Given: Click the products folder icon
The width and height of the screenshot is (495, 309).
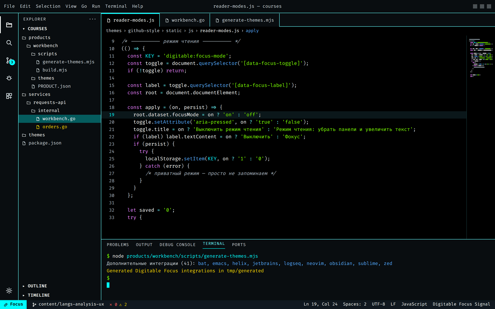Looking at the screenshot, I should 24,38.
